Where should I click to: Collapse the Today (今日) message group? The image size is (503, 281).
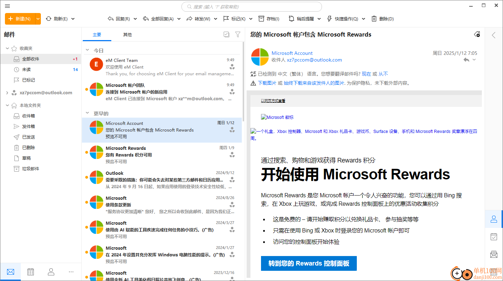[88, 51]
